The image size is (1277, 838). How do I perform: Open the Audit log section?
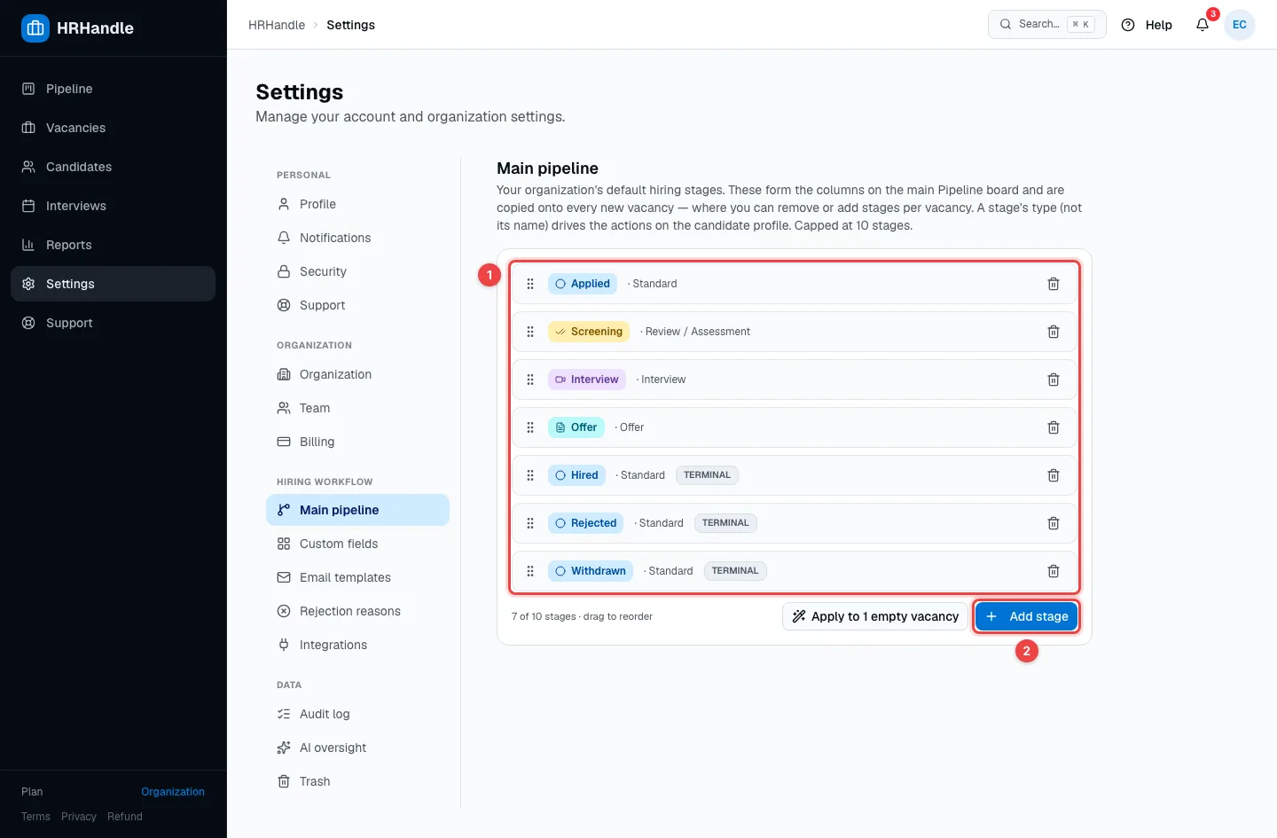[x=357, y=714]
